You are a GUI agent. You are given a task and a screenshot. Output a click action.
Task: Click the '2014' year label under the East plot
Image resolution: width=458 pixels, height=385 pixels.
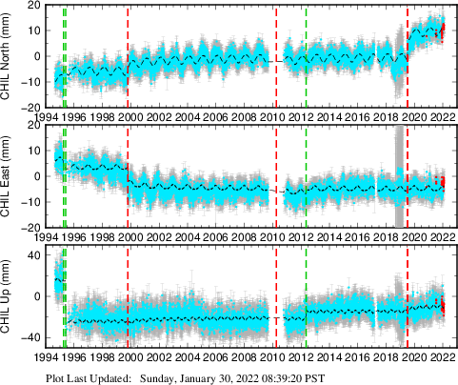[x=329, y=237]
